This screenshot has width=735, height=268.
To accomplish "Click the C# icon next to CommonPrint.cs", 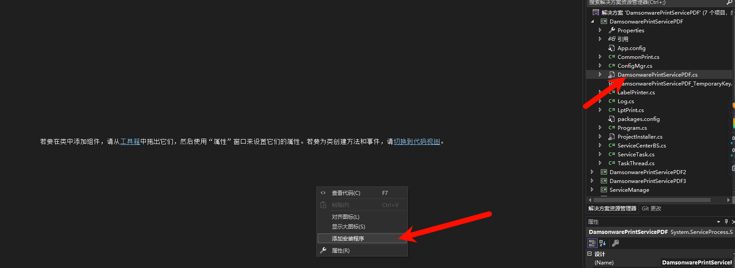I will [612, 57].
